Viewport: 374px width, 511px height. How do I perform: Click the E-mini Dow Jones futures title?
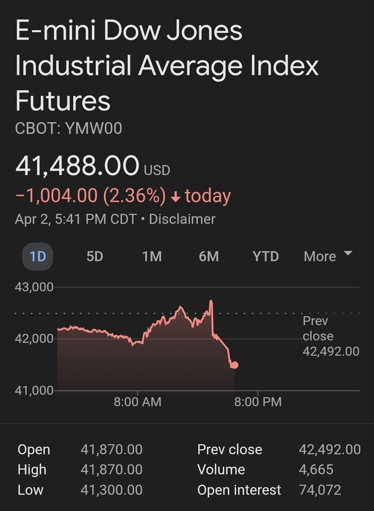coord(167,65)
